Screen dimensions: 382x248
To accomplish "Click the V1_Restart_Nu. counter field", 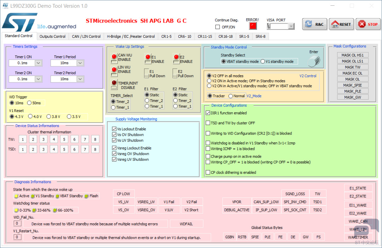I will coord(17,237).
